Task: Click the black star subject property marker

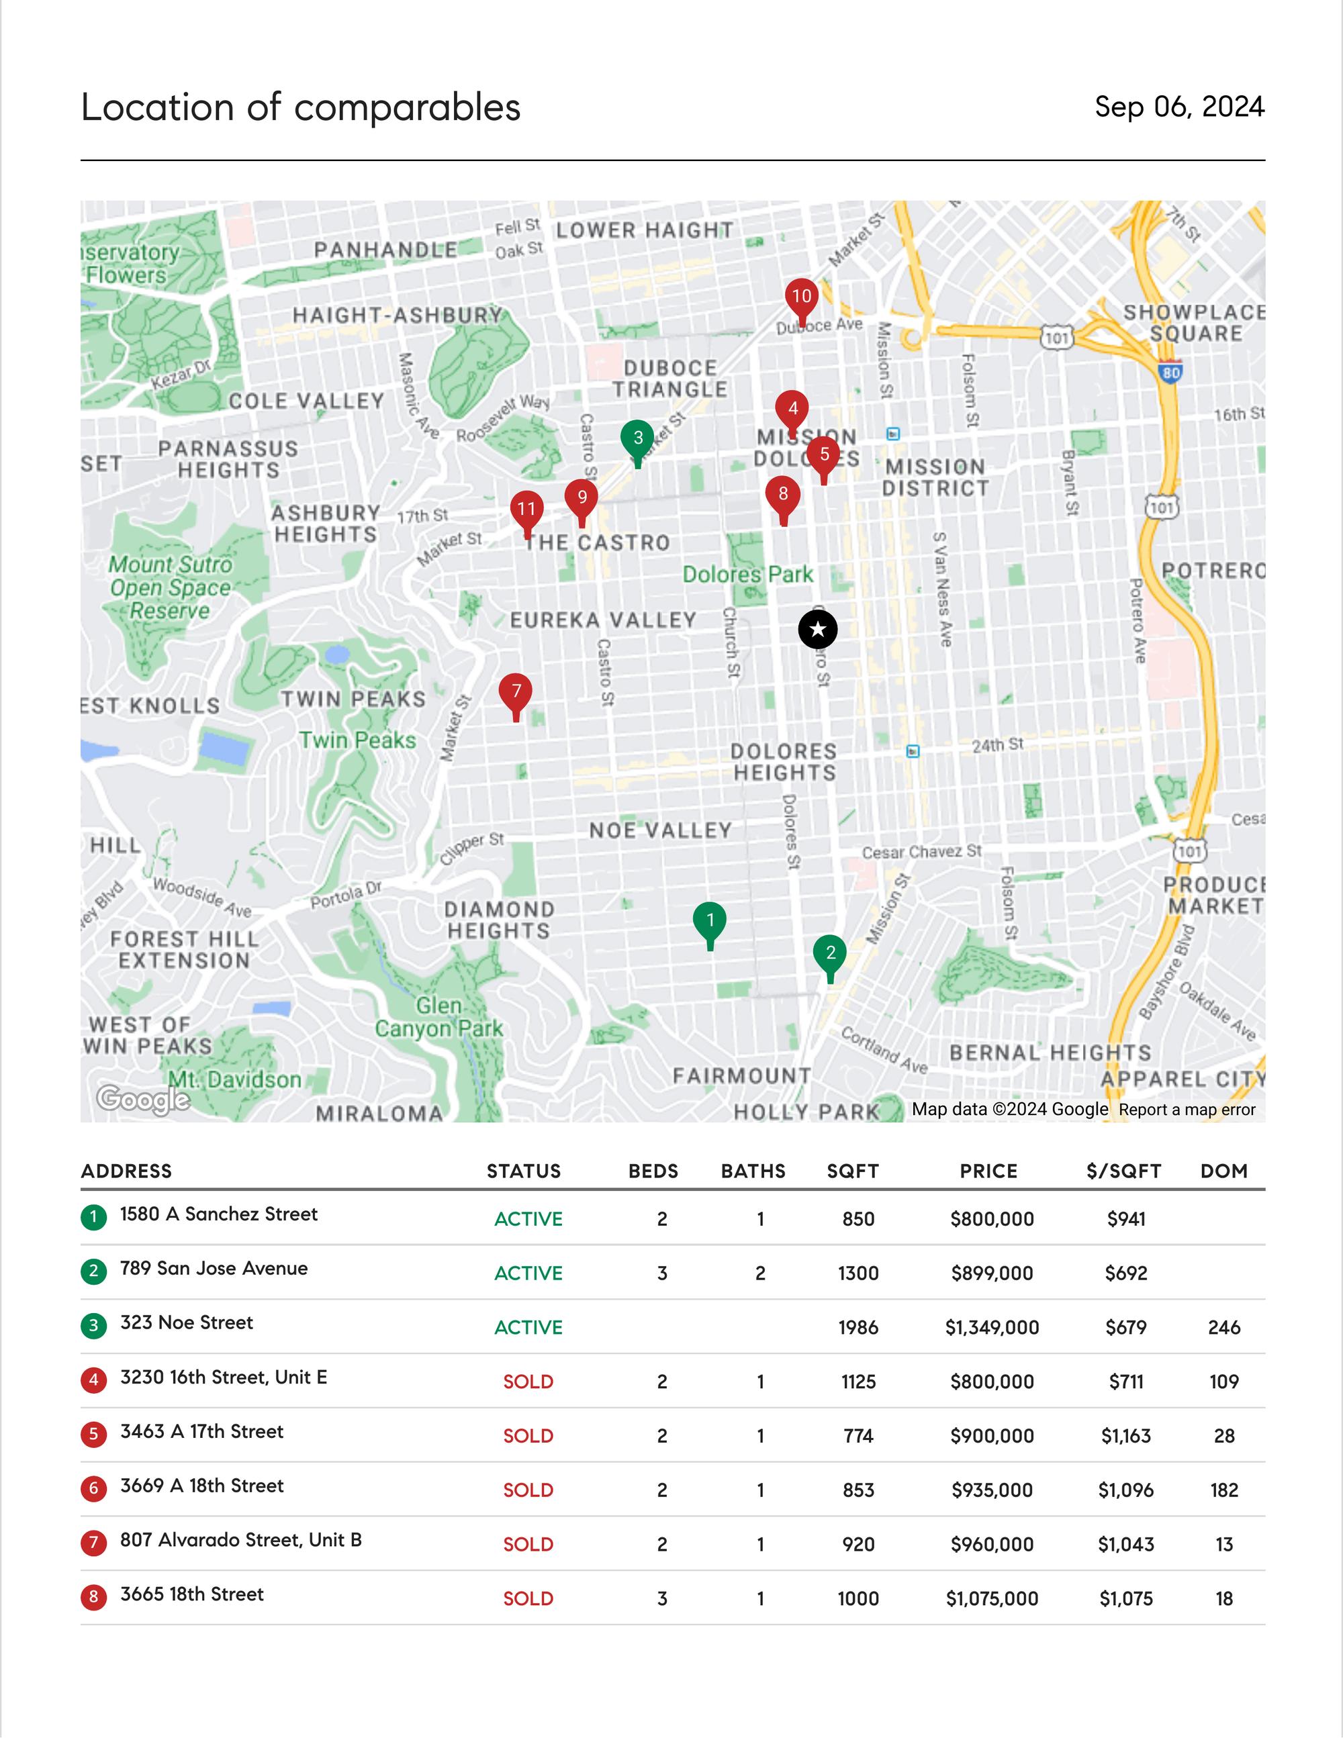Action: tap(818, 630)
